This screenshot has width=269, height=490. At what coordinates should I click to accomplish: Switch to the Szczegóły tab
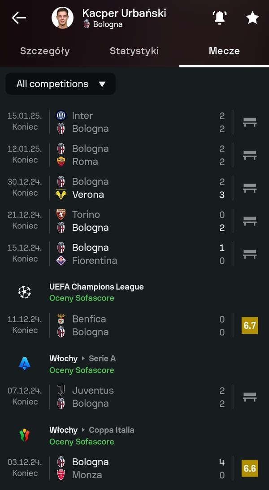(45, 51)
